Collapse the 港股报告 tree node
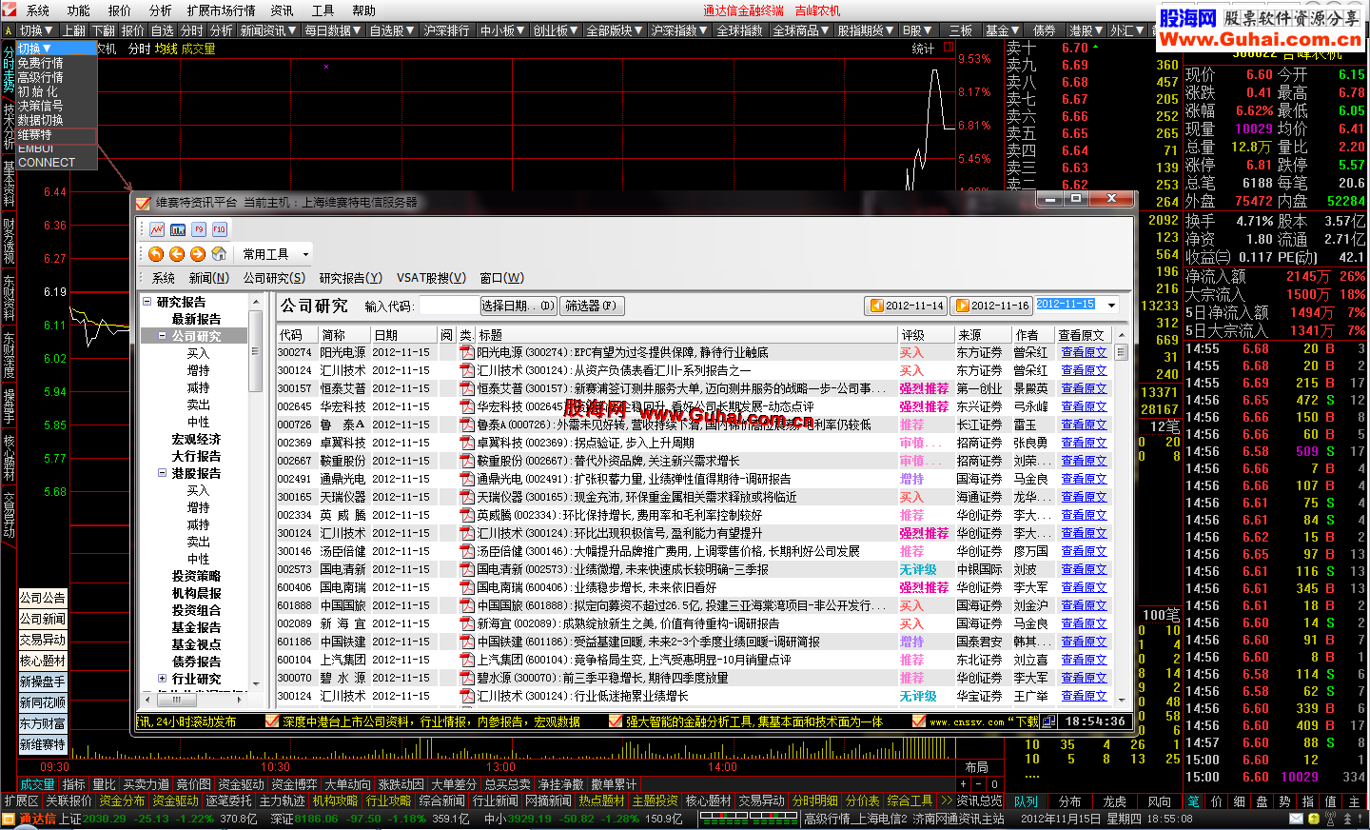Image resolution: width=1370 pixels, height=830 pixels. click(163, 473)
